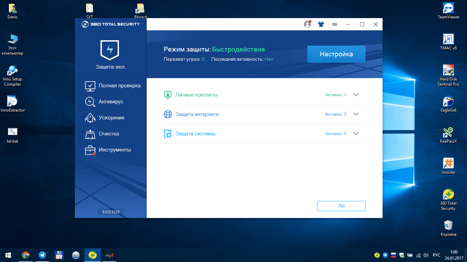Click the Защита системы gear icon
The image size is (467, 262).
[x=168, y=134]
